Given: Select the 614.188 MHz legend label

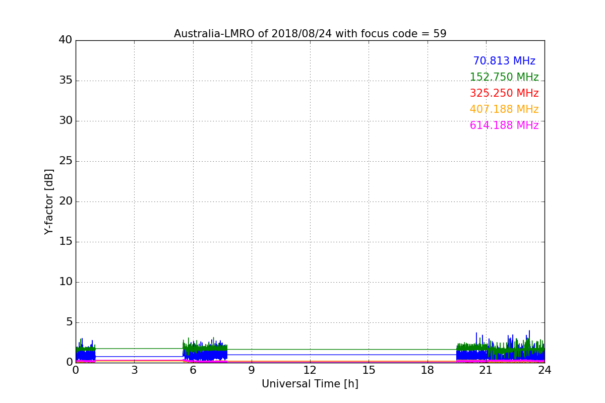Looking at the screenshot, I should (504, 125).
